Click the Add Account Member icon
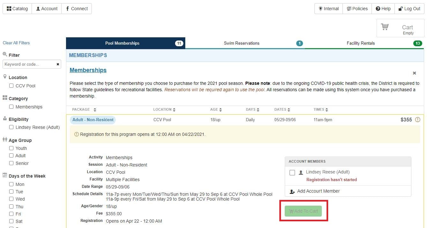Image resolution: width=427 pixels, height=228 pixels. point(292,191)
